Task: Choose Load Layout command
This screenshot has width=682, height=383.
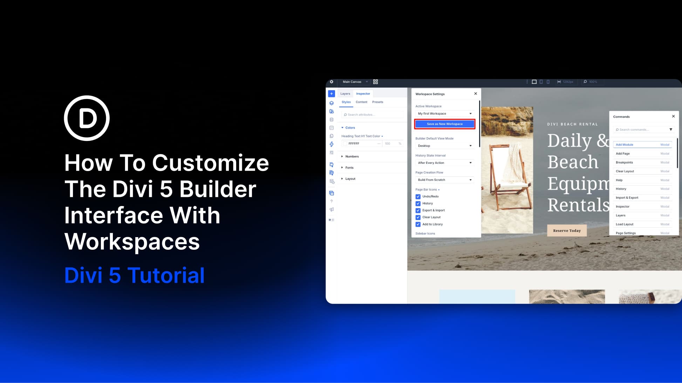Action: click(642, 224)
